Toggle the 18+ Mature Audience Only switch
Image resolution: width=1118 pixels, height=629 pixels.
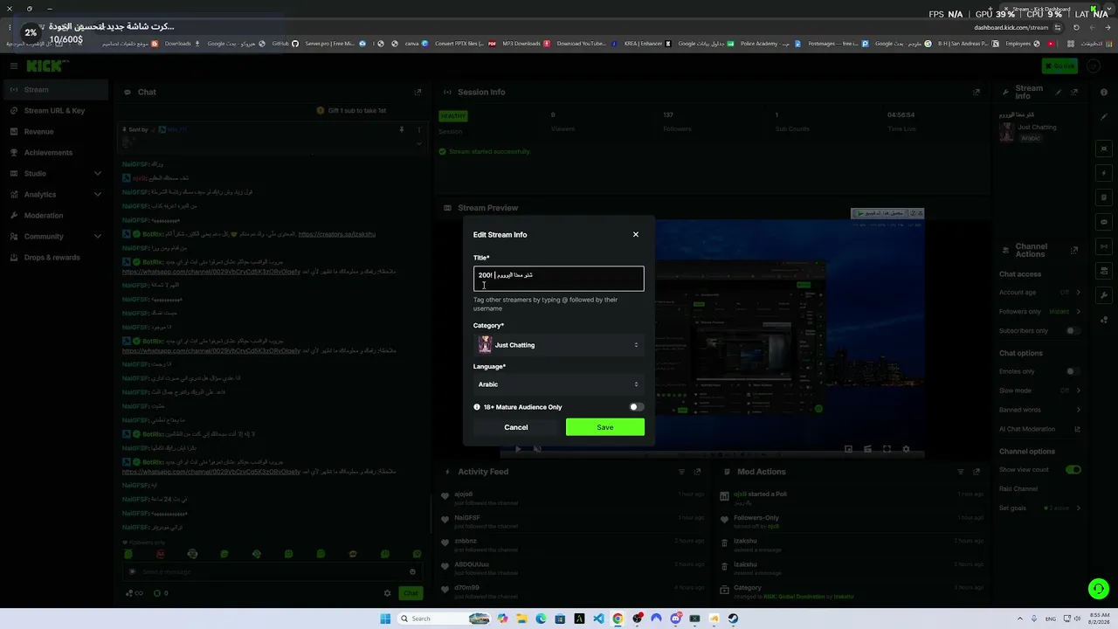tap(636, 407)
